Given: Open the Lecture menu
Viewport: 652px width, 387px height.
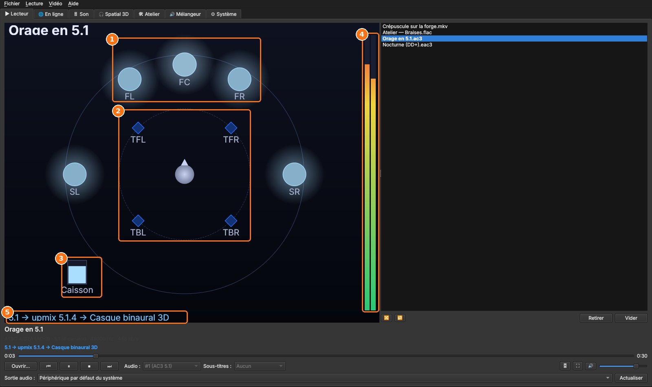Looking at the screenshot, I should (x=34, y=4).
